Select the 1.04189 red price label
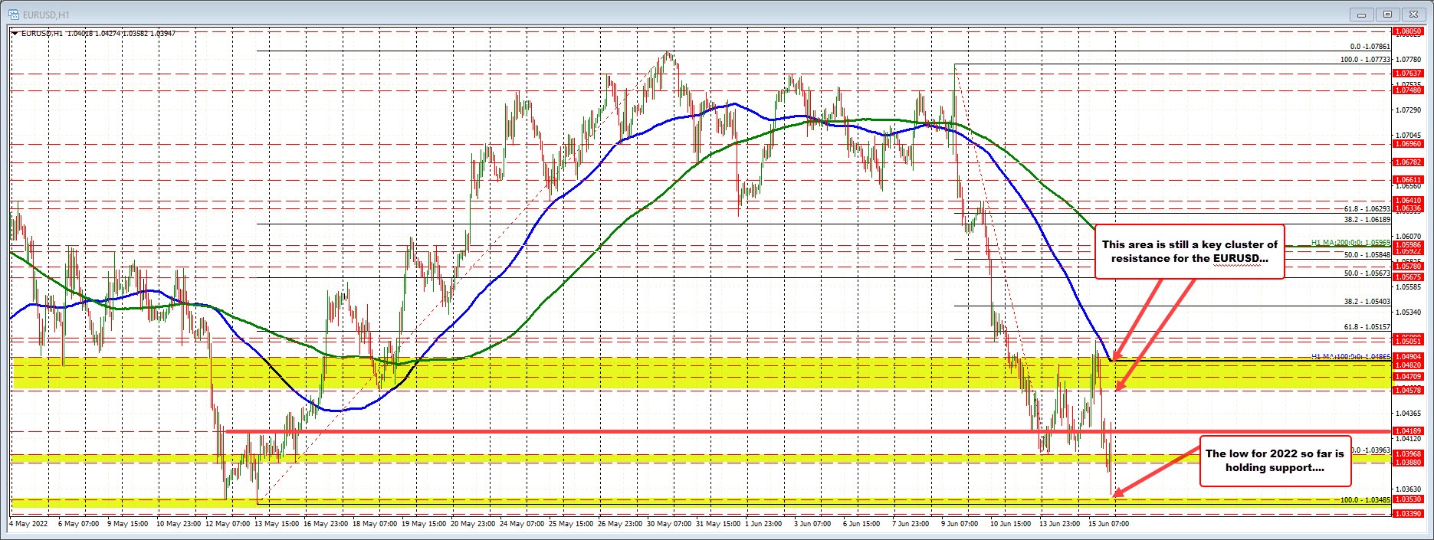The width and height of the screenshot is (1434, 540). (x=1409, y=431)
